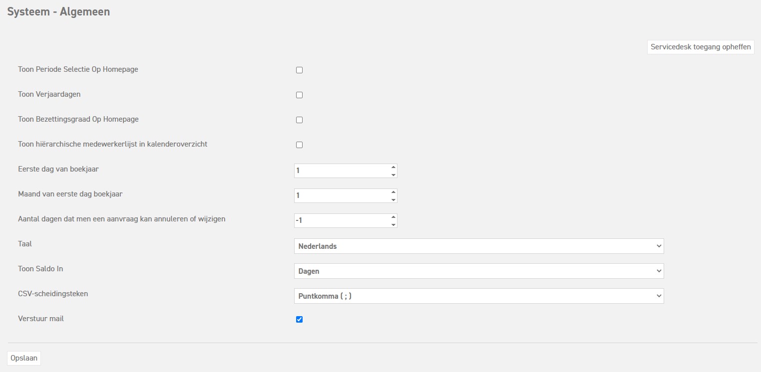Click the Maand van eerste dag boekjaar field

(x=341, y=196)
